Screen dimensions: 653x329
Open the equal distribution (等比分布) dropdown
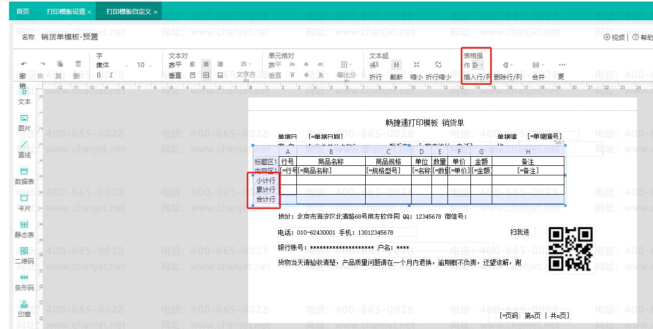pos(347,65)
